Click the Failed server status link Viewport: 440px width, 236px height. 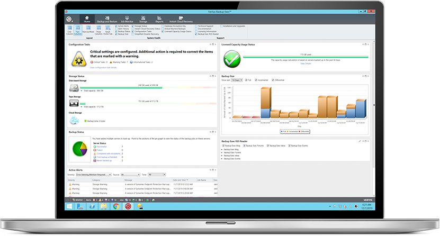(100, 150)
